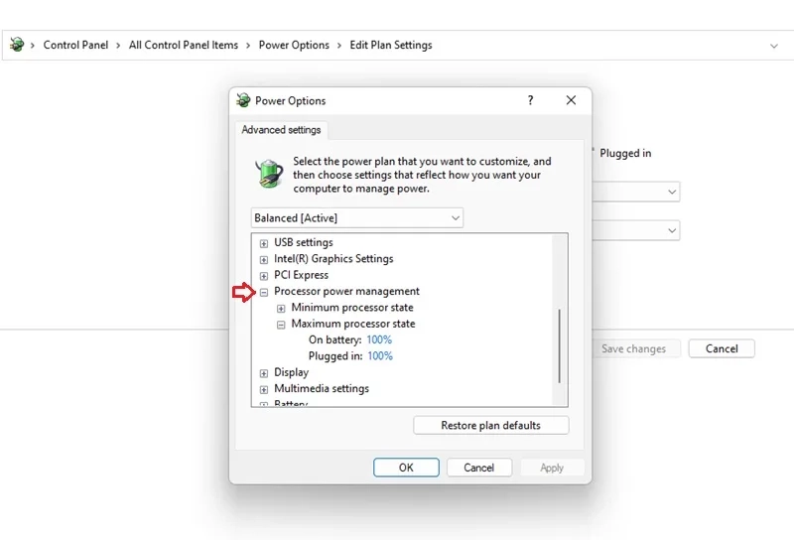Click Restore plan defaults button
Screen dimensions: 794x540
pos(490,425)
